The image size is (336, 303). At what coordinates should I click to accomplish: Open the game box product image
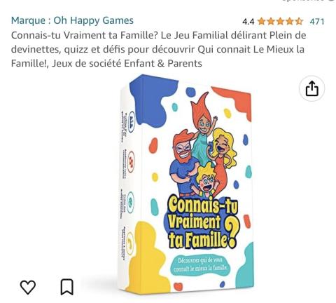[186, 184]
